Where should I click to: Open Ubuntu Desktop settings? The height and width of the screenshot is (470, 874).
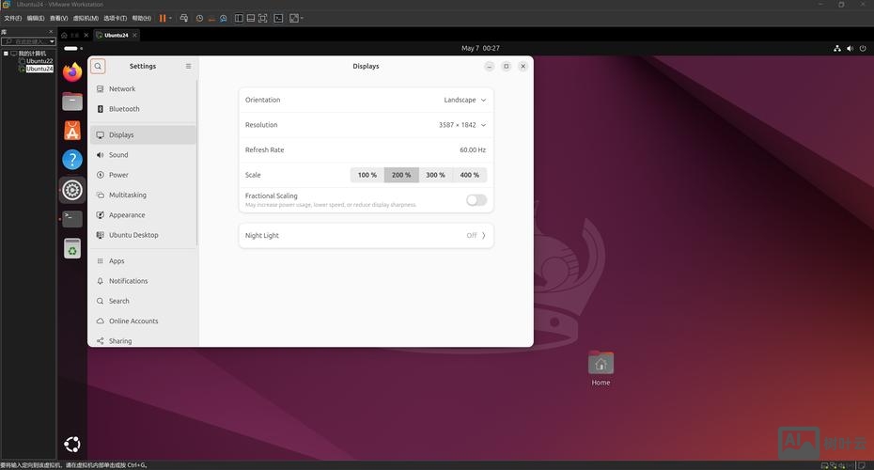pos(143,235)
